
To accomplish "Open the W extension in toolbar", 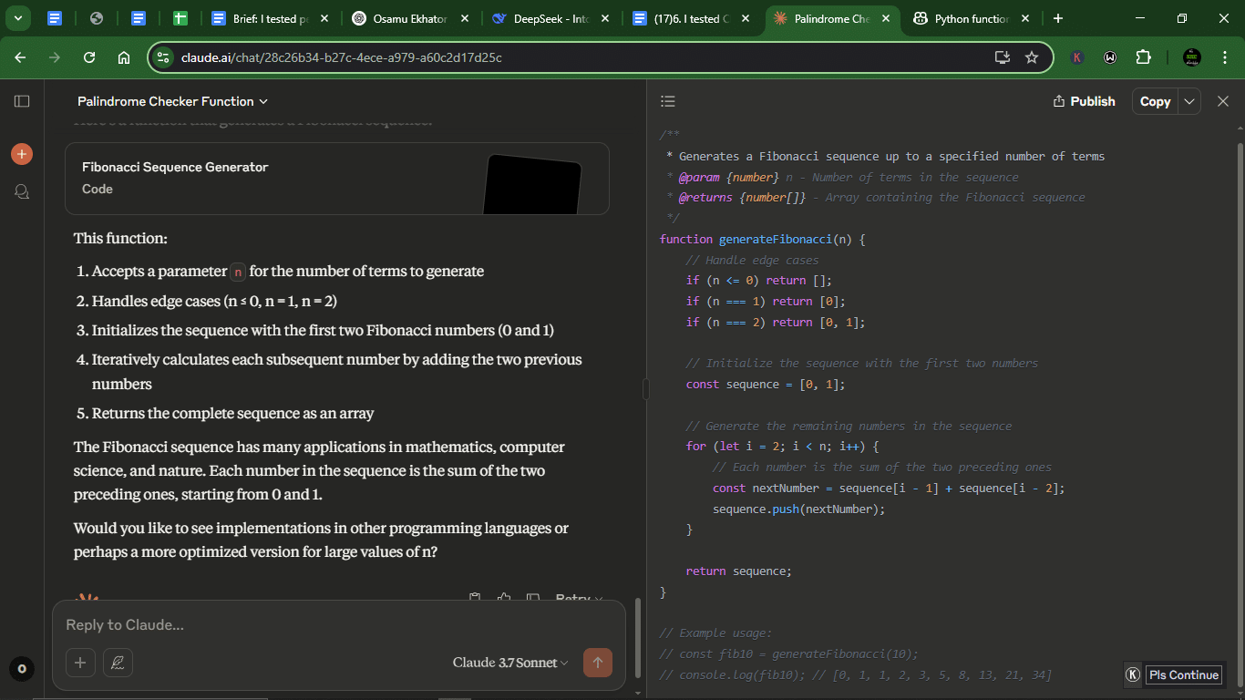I will (1110, 57).
